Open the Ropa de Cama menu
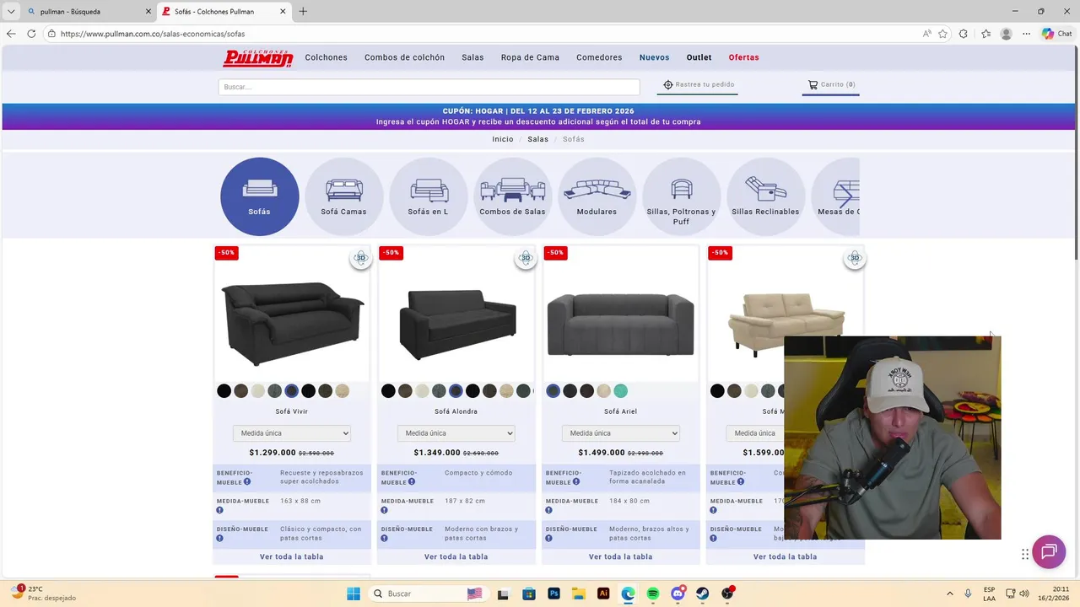Viewport: 1080px width, 607px height. click(530, 57)
